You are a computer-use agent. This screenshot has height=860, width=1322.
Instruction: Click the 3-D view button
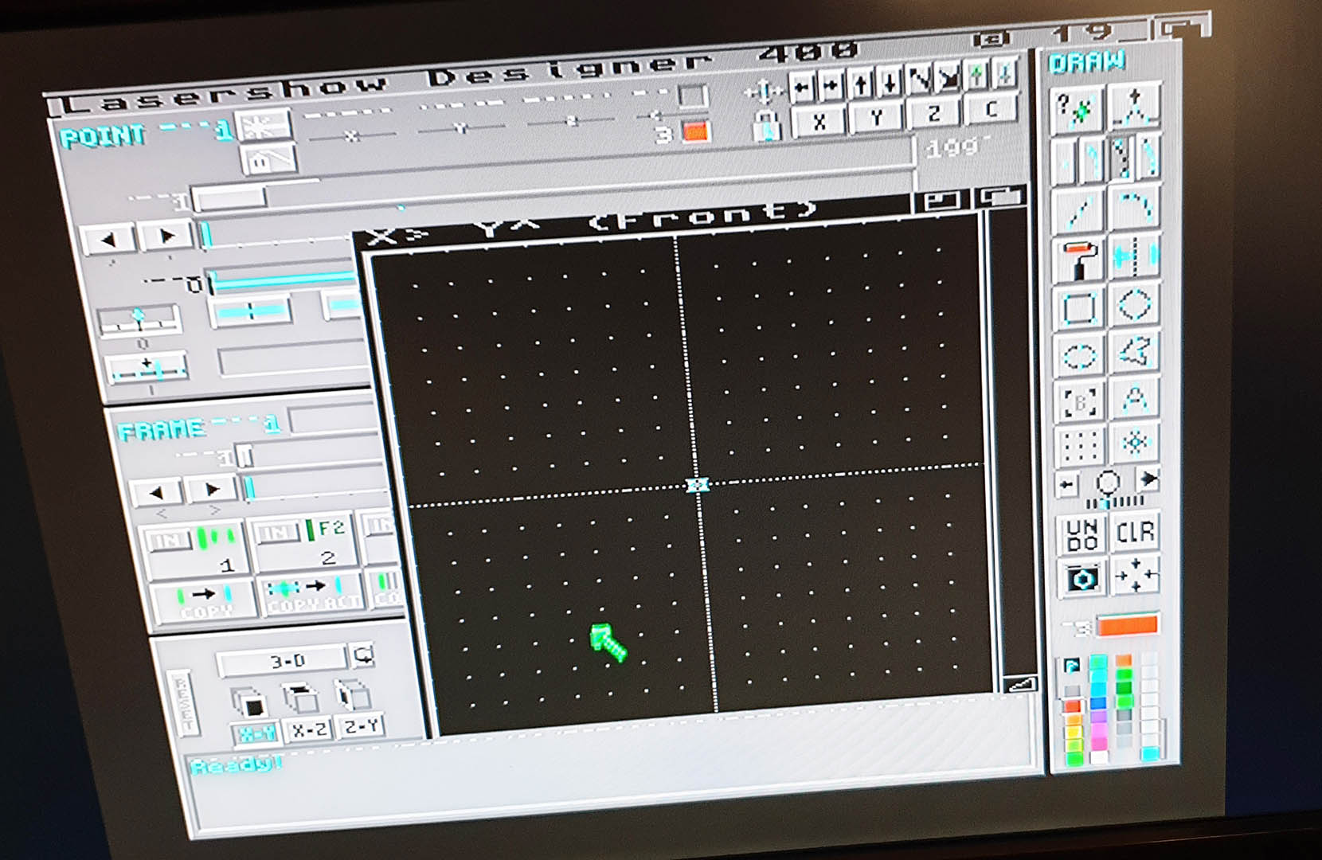tap(283, 660)
